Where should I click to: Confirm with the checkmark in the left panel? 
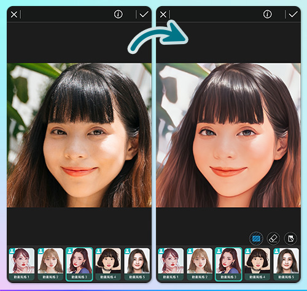pos(144,14)
